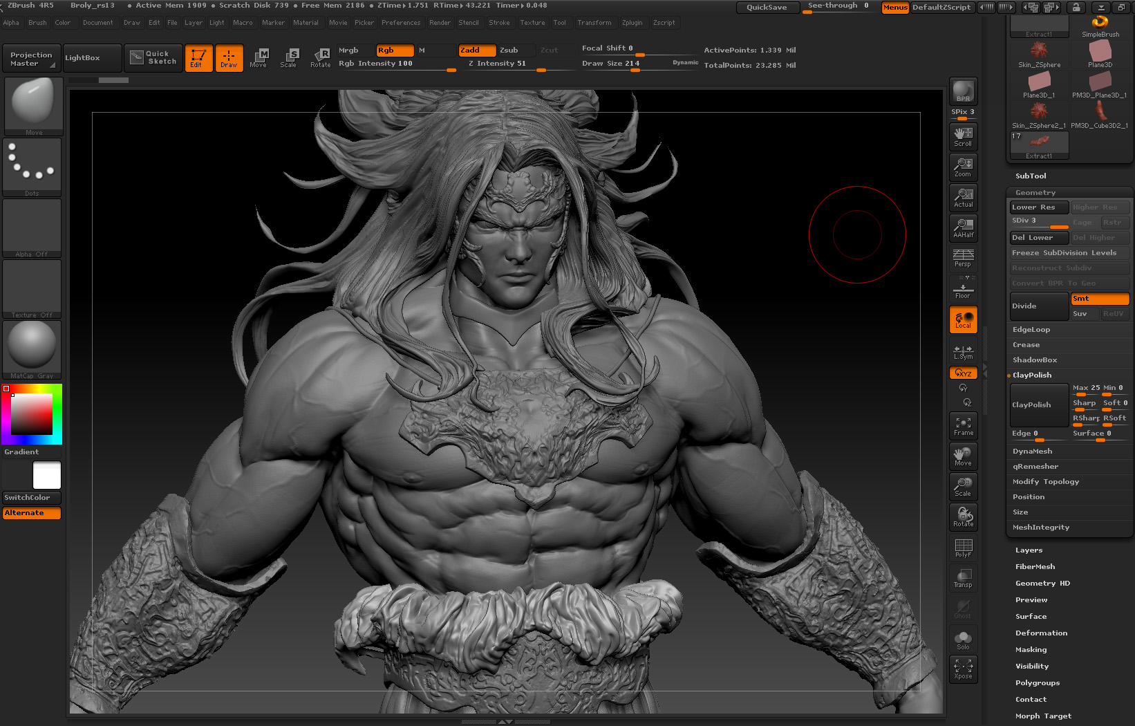Screen dimensions: 1135x726
Task: Toggle the Floor grid
Action: (963, 288)
